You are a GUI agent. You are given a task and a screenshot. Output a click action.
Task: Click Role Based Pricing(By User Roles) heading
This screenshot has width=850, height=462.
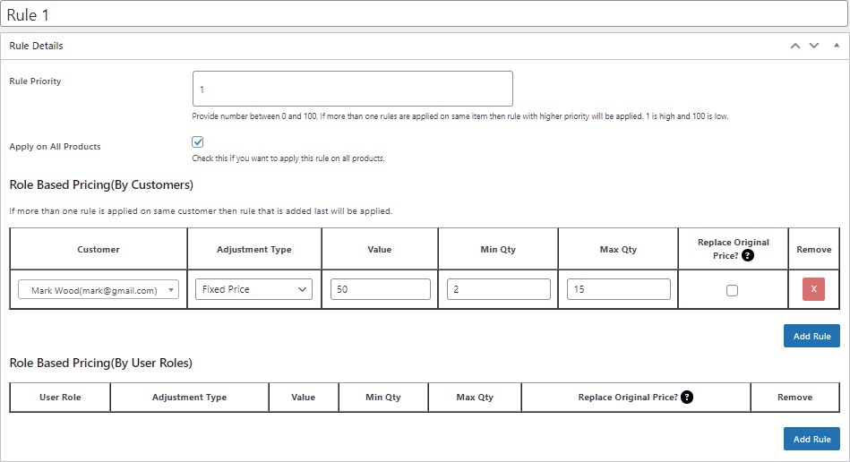(x=101, y=363)
